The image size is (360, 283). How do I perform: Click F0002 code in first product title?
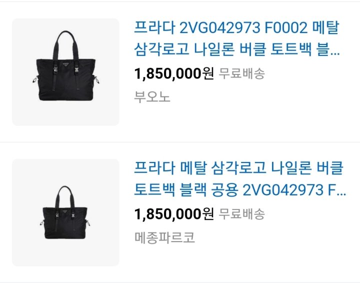[x=285, y=28]
